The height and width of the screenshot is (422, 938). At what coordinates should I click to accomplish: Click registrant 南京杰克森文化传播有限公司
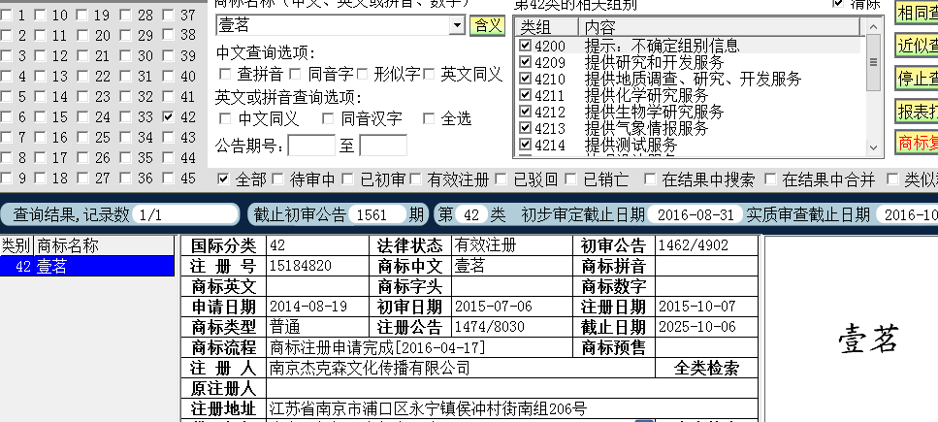370,368
